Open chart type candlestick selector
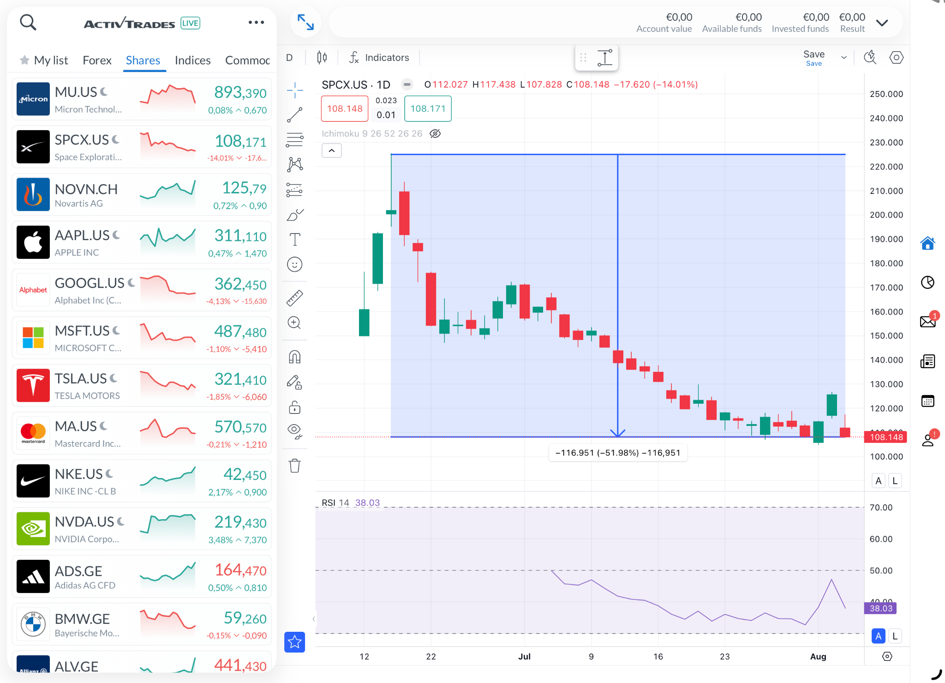Image resolution: width=945 pixels, height=683 pixels. 322,58
